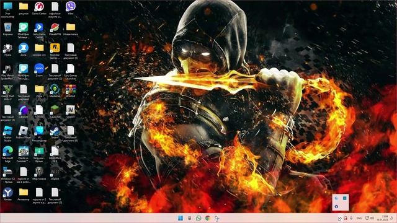Screen dimensions: 397x223
Task: Launch VK Мессенджер shortcut
Action: [x=39, y=134]
